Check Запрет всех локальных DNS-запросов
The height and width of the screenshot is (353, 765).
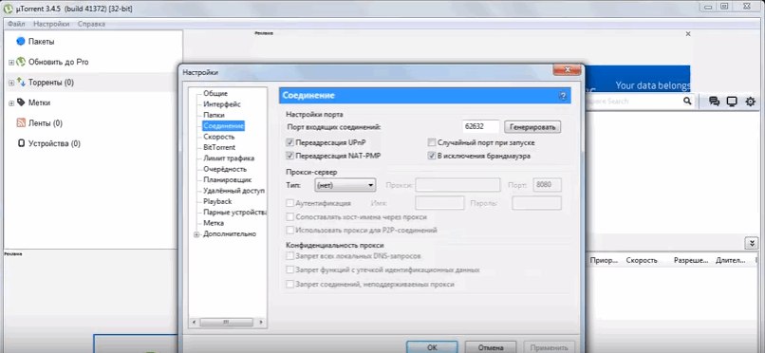click(x=289, y=256)
